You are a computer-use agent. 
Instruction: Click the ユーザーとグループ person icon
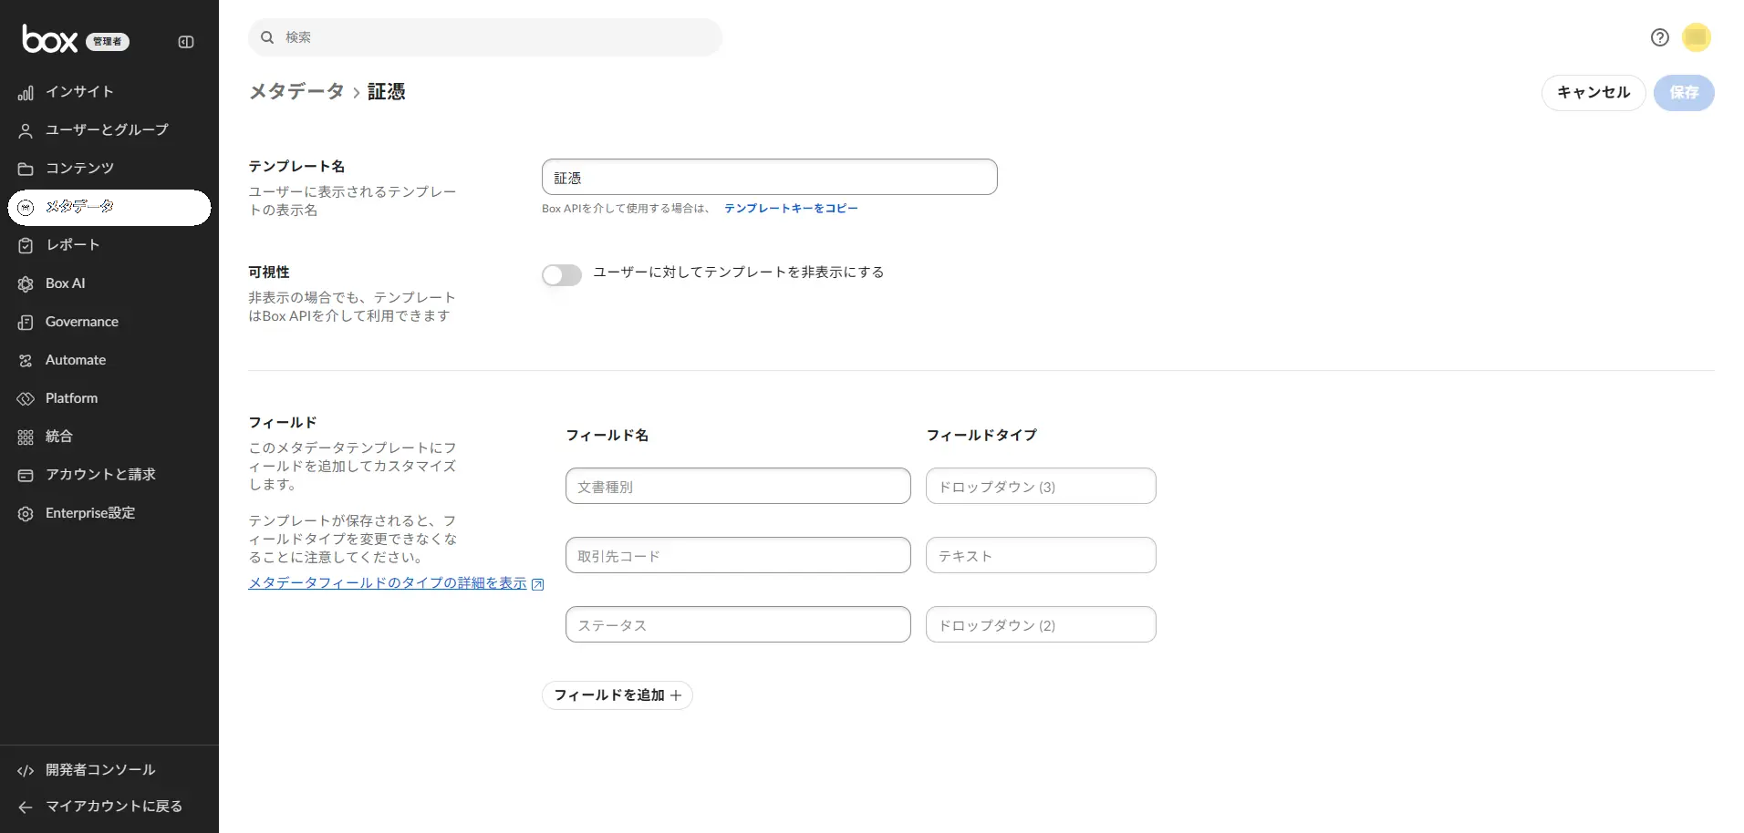click(x=26, y=130)
